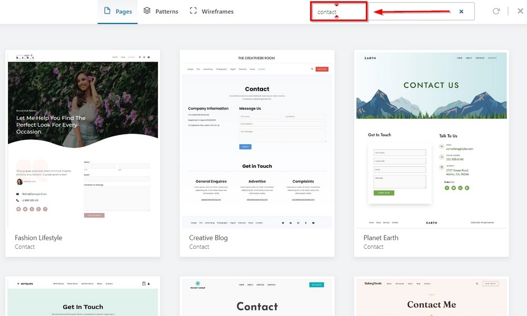Open the BakingNicole 'Contact Me' template
Screen dimensions: 527x316
[x=432, y=297]
